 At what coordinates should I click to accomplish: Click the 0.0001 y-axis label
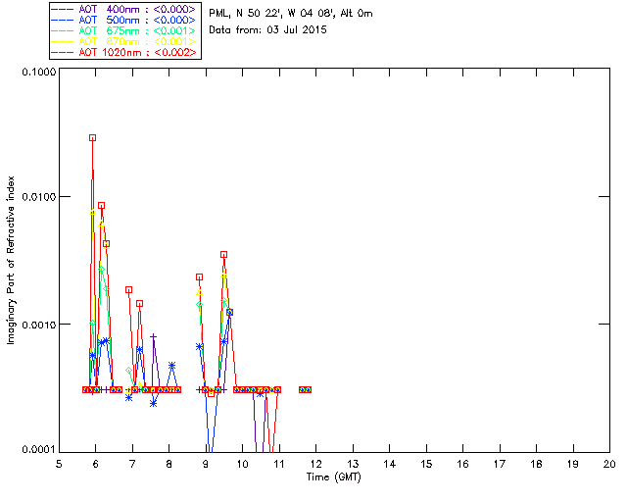[38, 450]
